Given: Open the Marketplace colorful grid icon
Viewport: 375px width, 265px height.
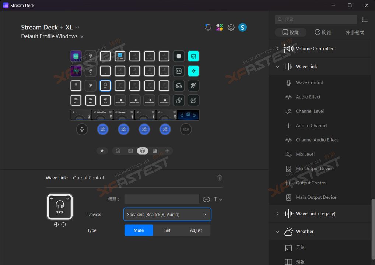Looking at the screenshot, I should pos(220,27).
